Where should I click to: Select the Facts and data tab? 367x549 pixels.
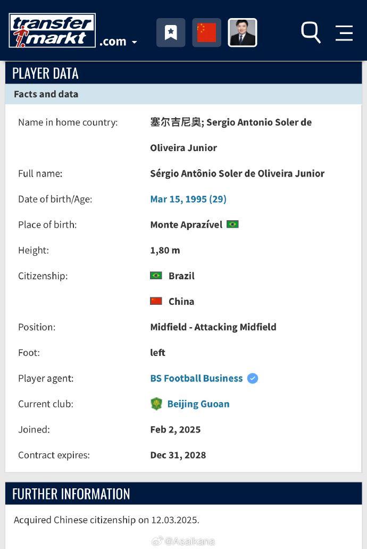[x=46, y=94]
